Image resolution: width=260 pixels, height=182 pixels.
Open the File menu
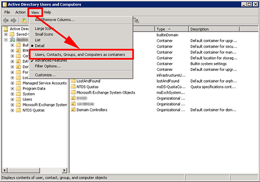click(7, 12)
